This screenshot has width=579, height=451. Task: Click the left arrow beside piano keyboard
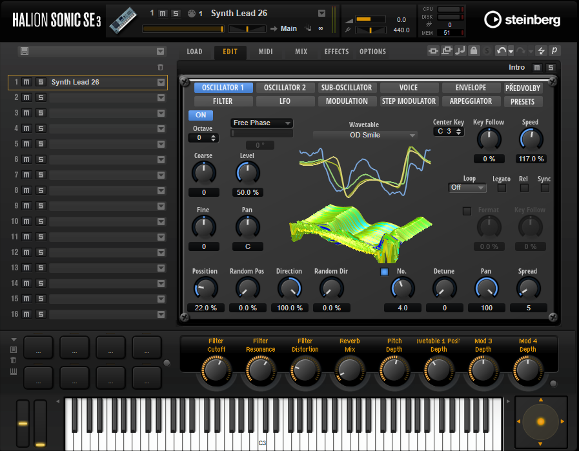57,401
